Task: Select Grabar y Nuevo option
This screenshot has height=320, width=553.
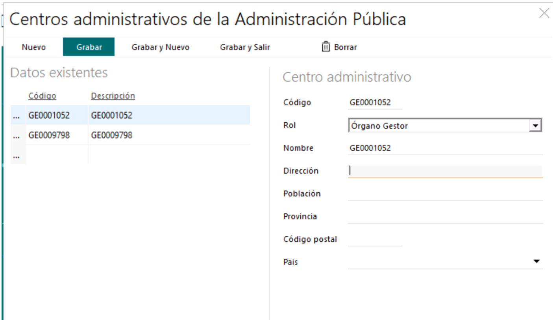Action: point(160,47)
